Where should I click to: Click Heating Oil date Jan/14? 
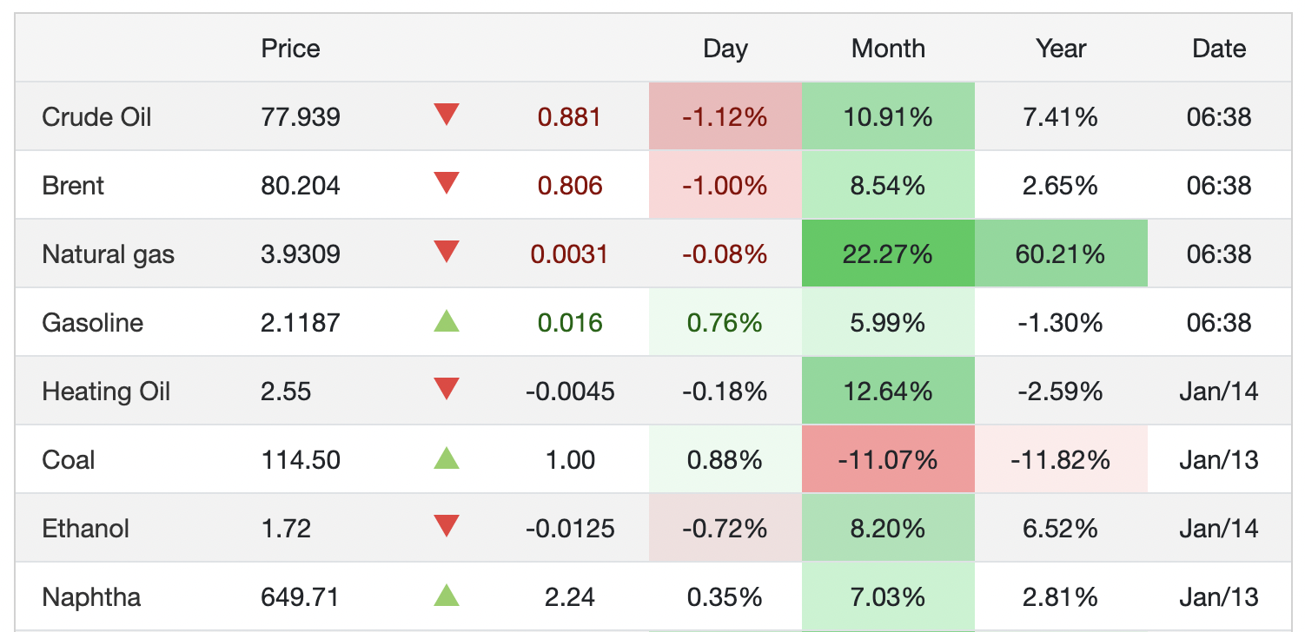pos(1219,392)
